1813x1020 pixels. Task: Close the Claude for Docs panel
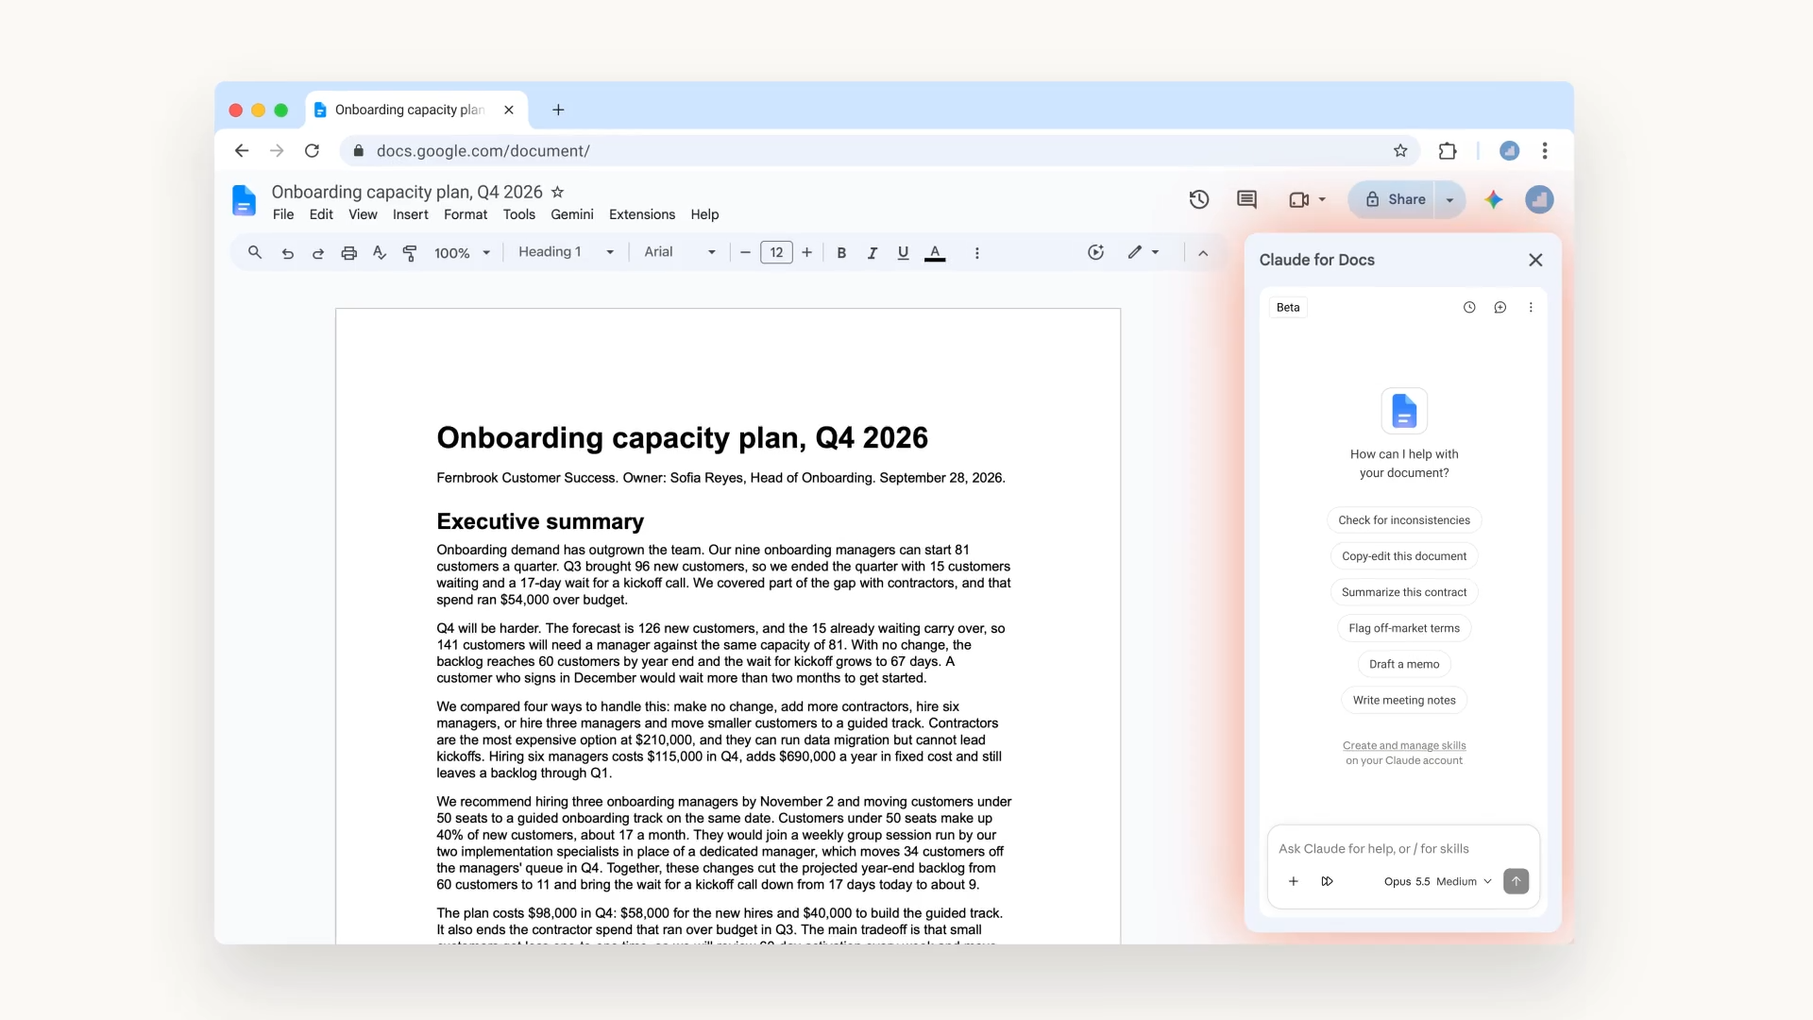(1535, 260)
